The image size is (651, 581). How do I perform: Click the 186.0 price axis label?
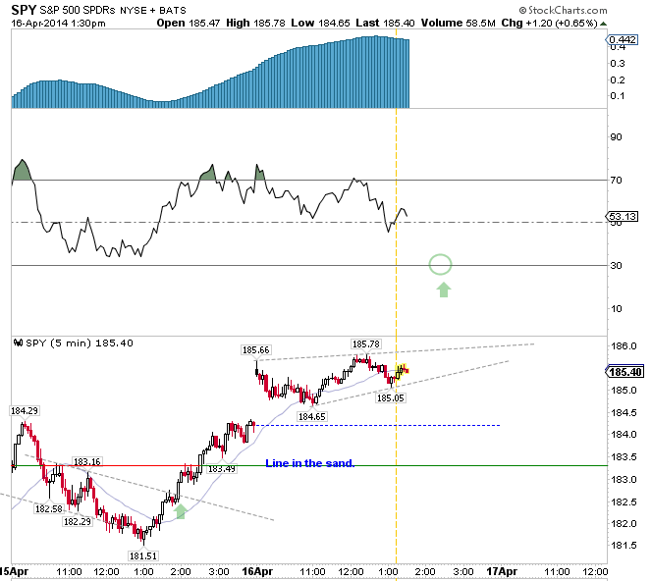(x=624, y=345)
